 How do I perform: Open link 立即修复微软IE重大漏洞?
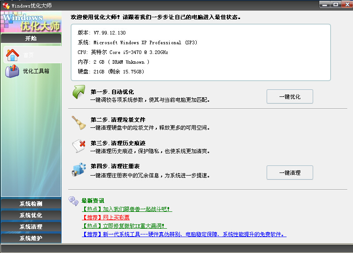click(124, 226)
